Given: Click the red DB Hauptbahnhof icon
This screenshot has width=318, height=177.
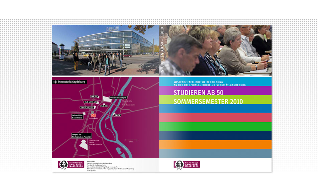Looking at the screenshot, I should tap(93, 115).
